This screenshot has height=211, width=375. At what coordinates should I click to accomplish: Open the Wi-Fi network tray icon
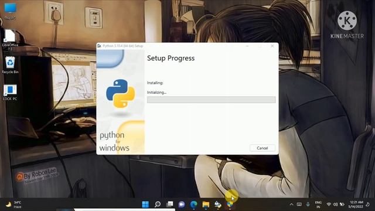point(329,205)
